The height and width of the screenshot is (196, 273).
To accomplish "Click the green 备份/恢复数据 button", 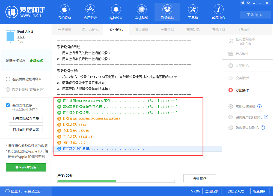I will tap(26, 167).
